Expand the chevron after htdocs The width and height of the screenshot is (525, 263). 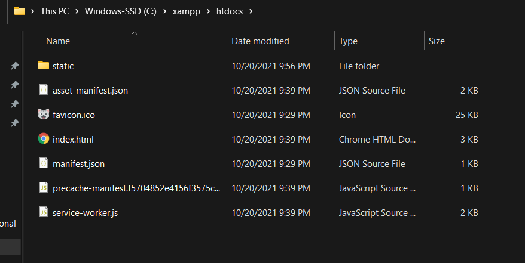tap(251, 11)
